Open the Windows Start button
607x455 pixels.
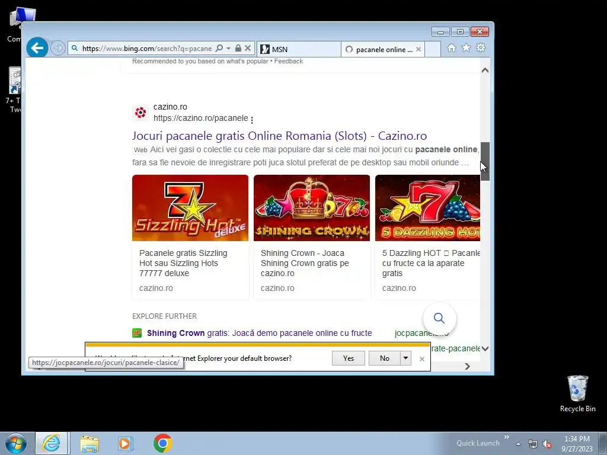16,443
